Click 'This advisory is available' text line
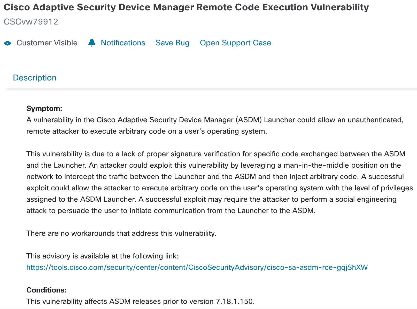417x309 pixels. pyautogui.click(x=102, y=256)
